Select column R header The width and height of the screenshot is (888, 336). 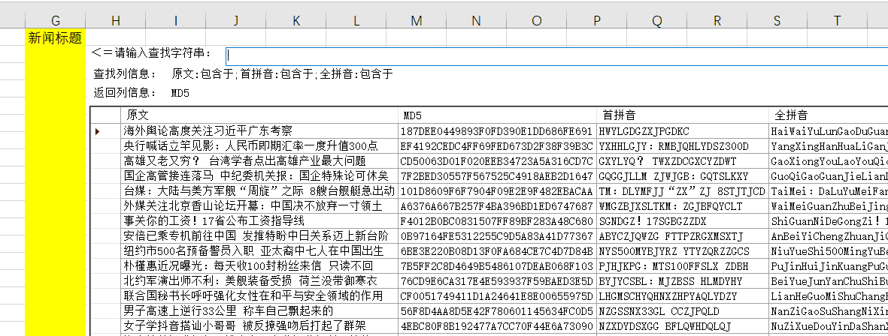point(717,21)
